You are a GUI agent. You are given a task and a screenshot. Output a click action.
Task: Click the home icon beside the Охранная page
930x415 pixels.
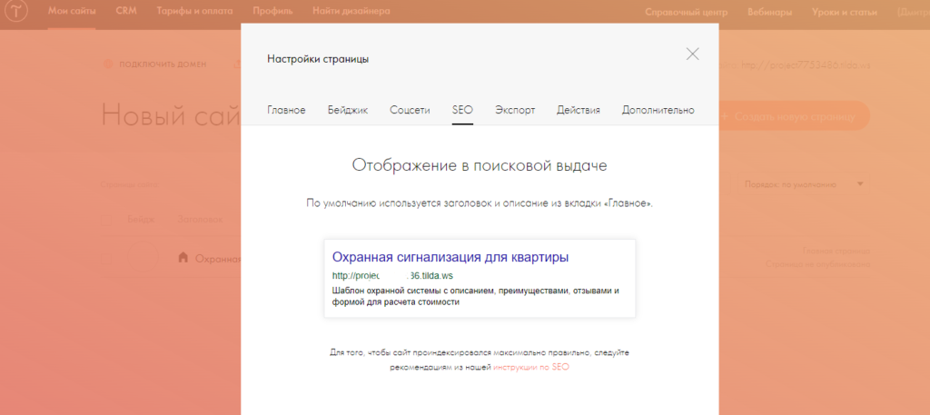183,257
